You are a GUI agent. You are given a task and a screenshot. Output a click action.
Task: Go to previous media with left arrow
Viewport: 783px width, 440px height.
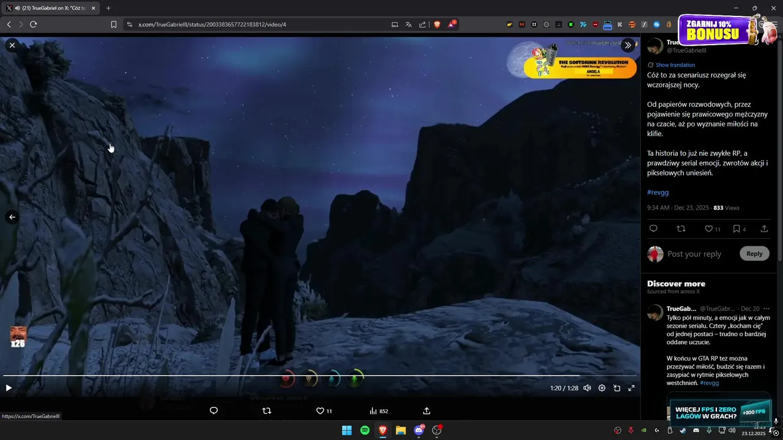click(12, 217)
